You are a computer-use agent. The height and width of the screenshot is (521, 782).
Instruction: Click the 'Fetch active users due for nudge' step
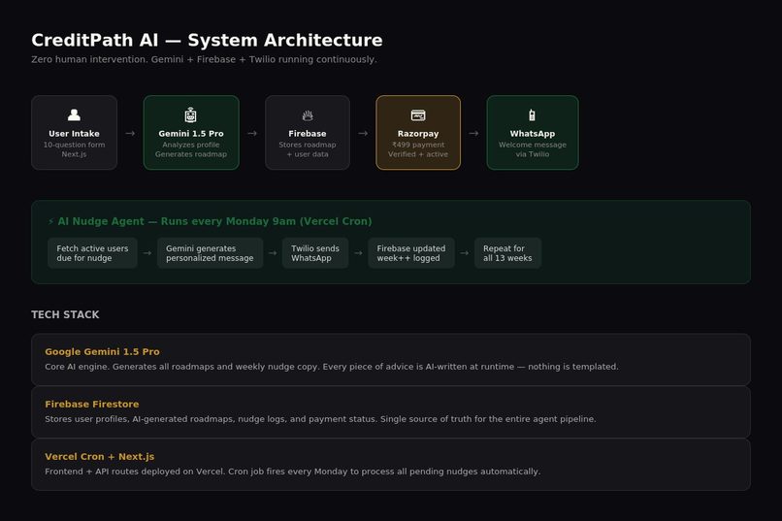[92, 253]
